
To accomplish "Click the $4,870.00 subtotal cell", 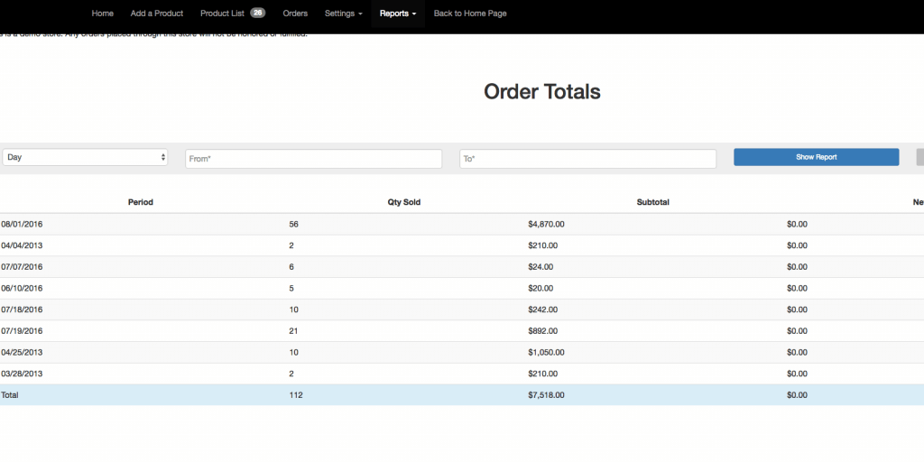I will tap(547, 224).
